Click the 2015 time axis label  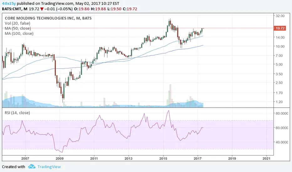click(163, 159)
